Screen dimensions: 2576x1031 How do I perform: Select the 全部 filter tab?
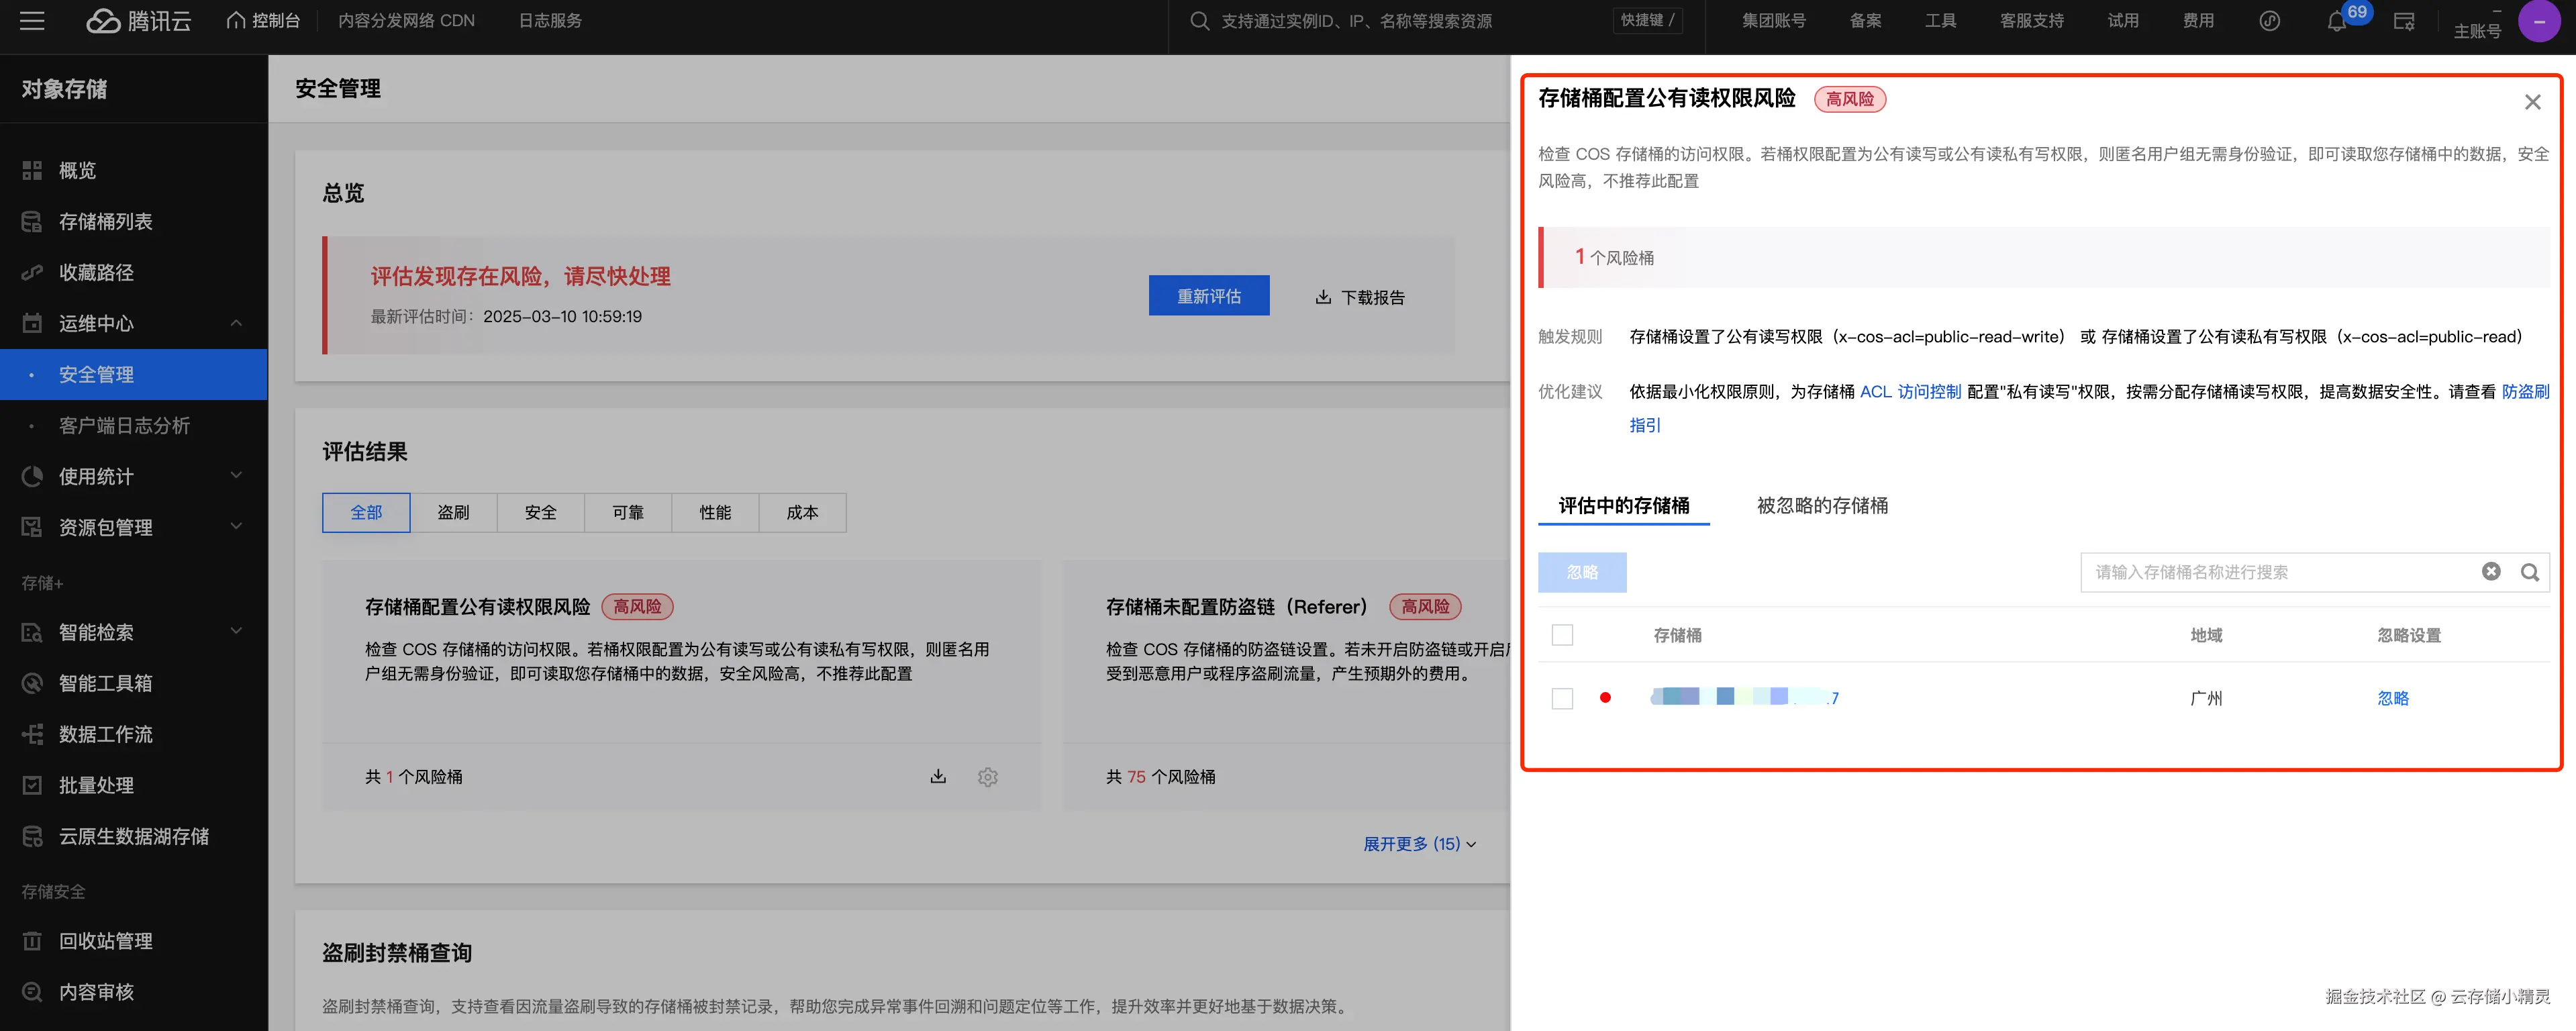pos(366,513)
